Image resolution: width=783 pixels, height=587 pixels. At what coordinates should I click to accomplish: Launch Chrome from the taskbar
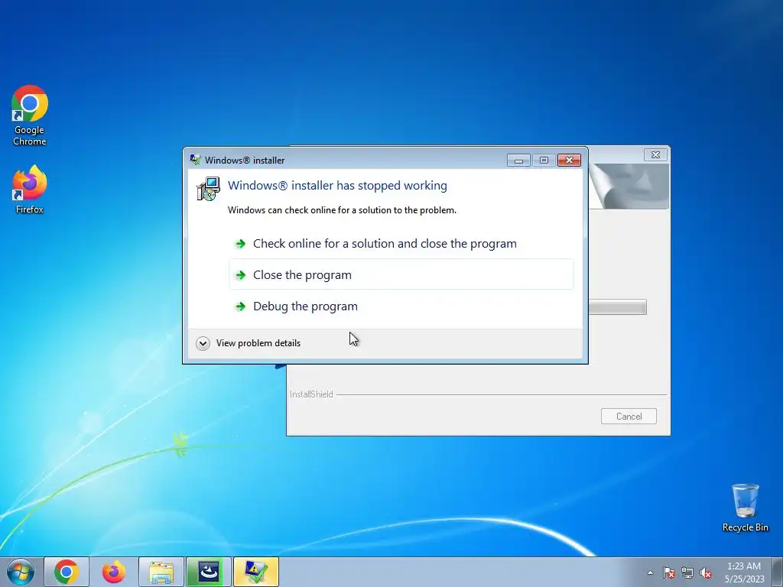tap(67, 572)
